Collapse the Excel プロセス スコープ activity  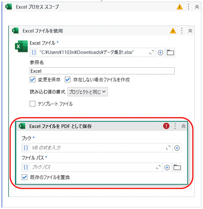click(197, 7)
